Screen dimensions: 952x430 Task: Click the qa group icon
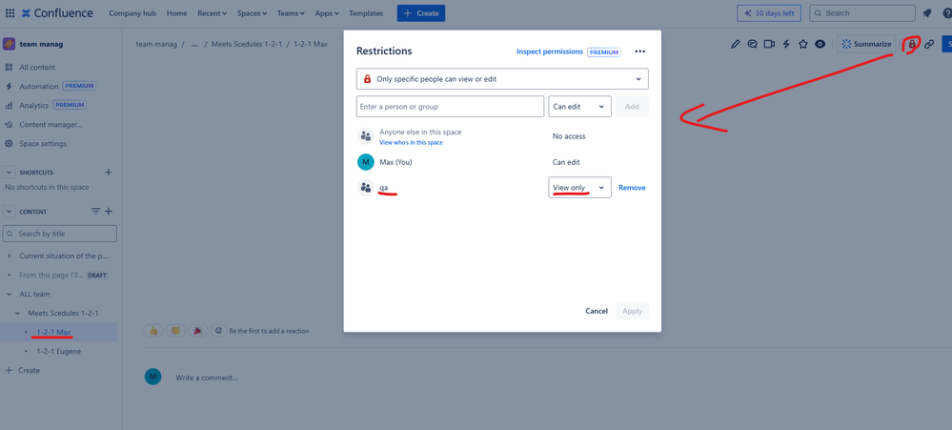pos(366,188)
